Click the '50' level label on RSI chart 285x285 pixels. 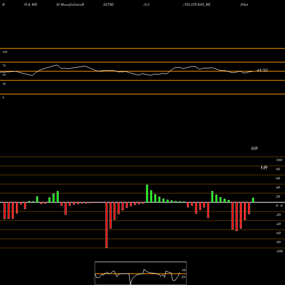point(4,75)
